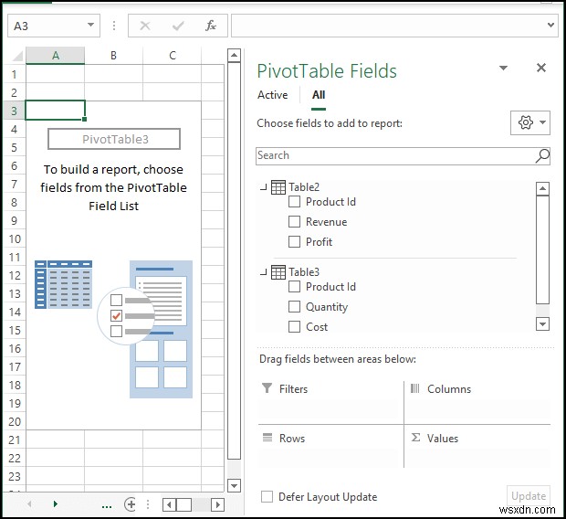Click worksheet horizontal scroll left arrow
This screenshot has width=566, height=519.
coord(169,504)
